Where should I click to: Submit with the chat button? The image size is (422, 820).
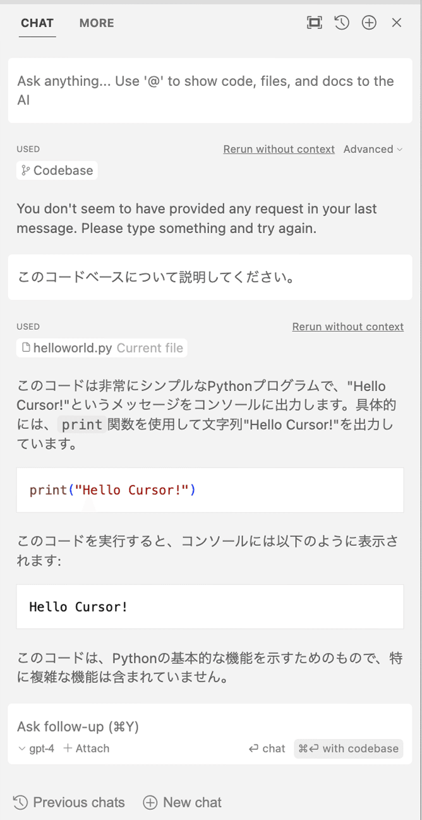coord(267,748)
